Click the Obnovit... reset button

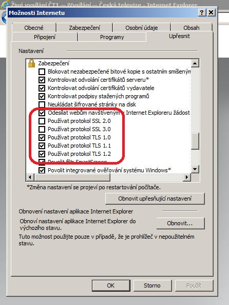pyautogui.click(x=180, y=223)
